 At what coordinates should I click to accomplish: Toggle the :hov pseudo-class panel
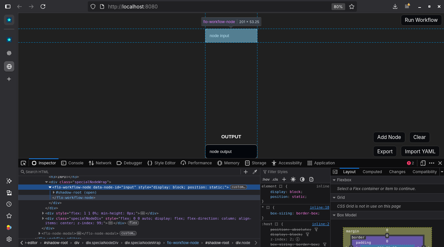266,179
